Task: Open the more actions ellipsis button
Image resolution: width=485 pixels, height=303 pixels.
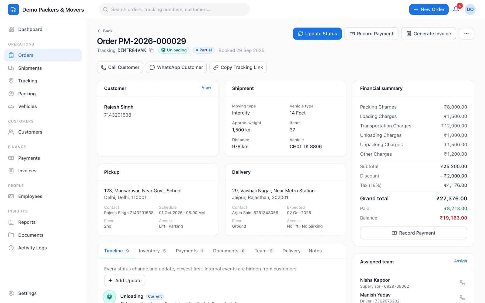Action: coord(466,34)
